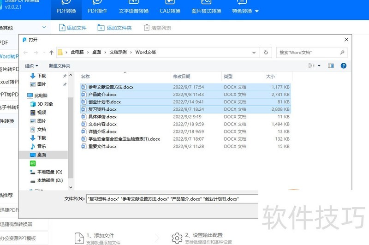The height and width of the screenshot is (245, 369).
Task: Open 本地磁盘 (D:) drive
Action: [47, 180]
